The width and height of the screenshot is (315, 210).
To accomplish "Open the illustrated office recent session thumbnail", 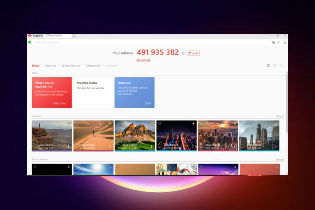I will (x=177, y=169).
